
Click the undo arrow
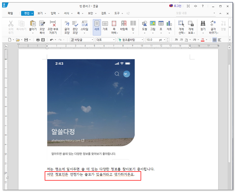[51, 40]
